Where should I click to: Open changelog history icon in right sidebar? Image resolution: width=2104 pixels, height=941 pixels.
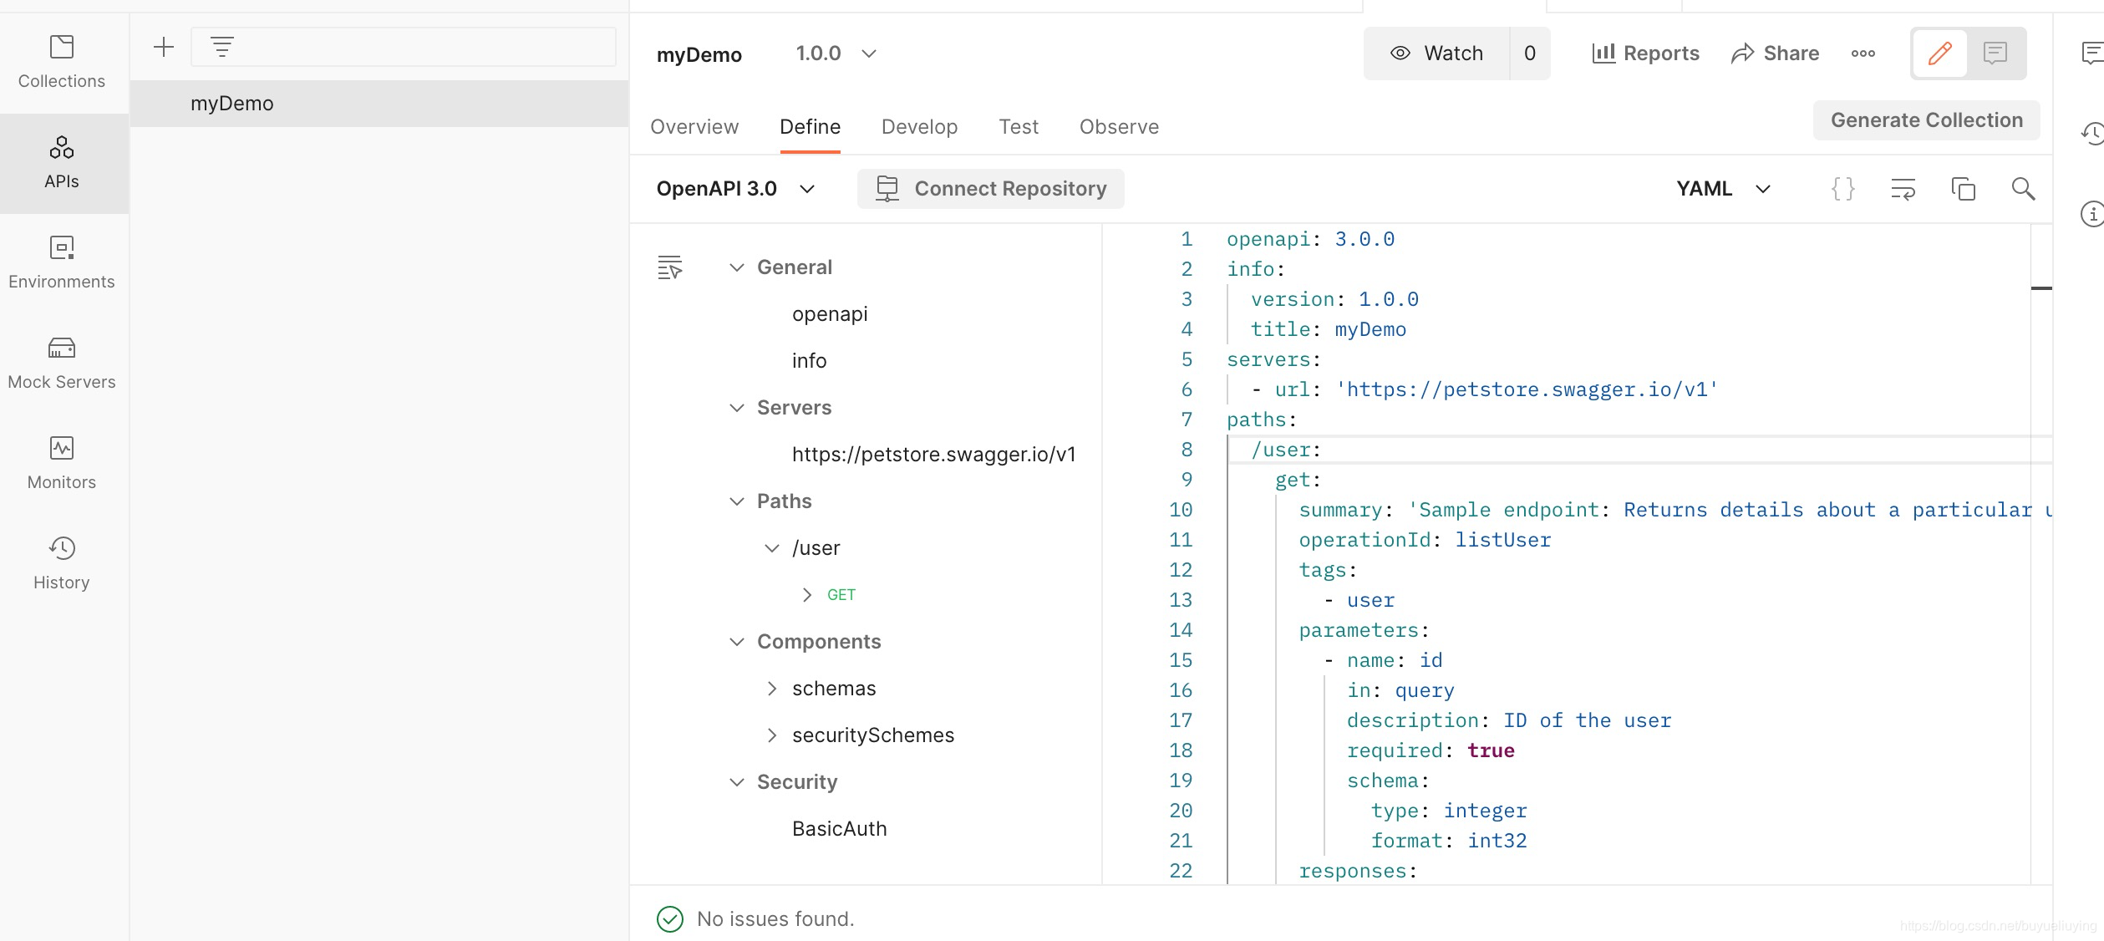click(2091, 134)
